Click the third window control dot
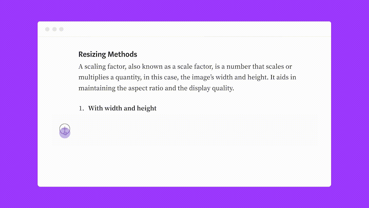This screenshot has width=369, height=208. (61, 29)
